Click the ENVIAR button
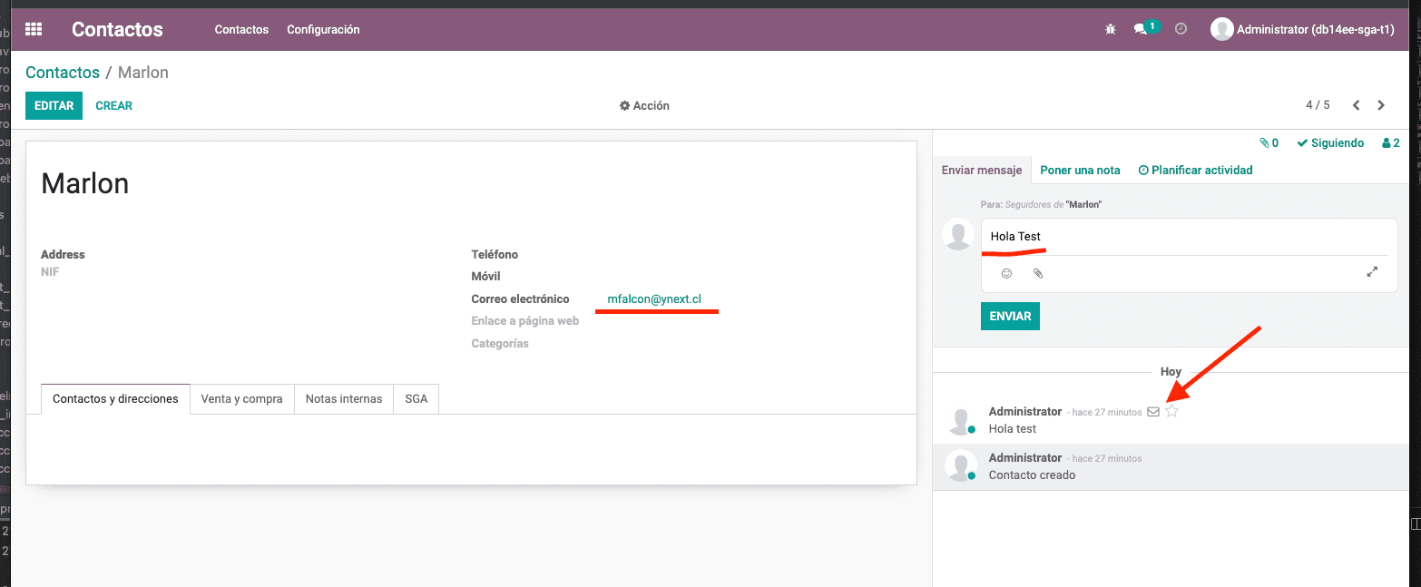 (1010, 316)
